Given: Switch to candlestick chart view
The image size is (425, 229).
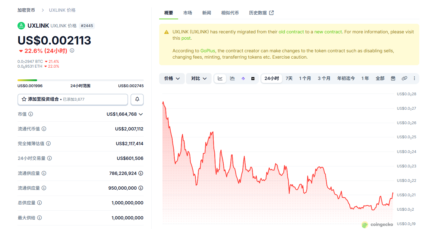Looking at the screenshot, I should point(232,78).
